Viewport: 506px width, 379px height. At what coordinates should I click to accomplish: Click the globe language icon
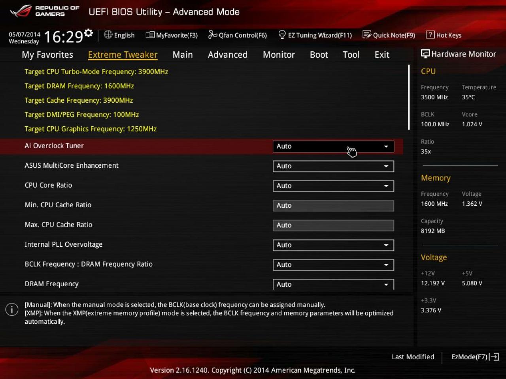(108, 35)
